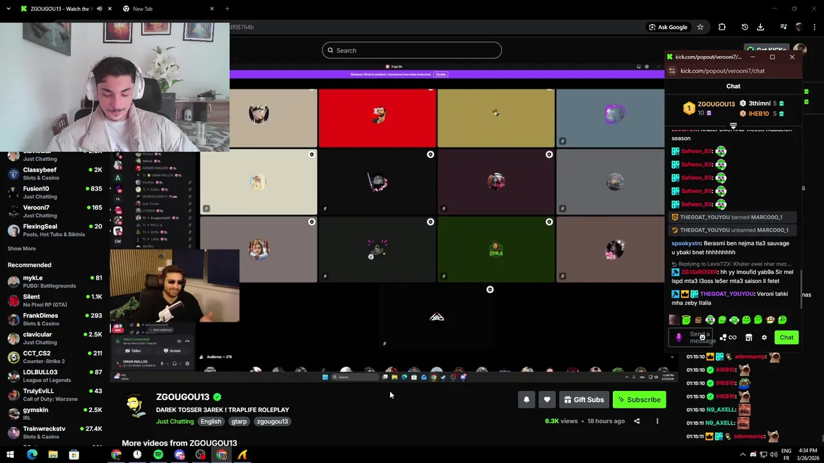Select the gtarp tag

coord(239,421)
